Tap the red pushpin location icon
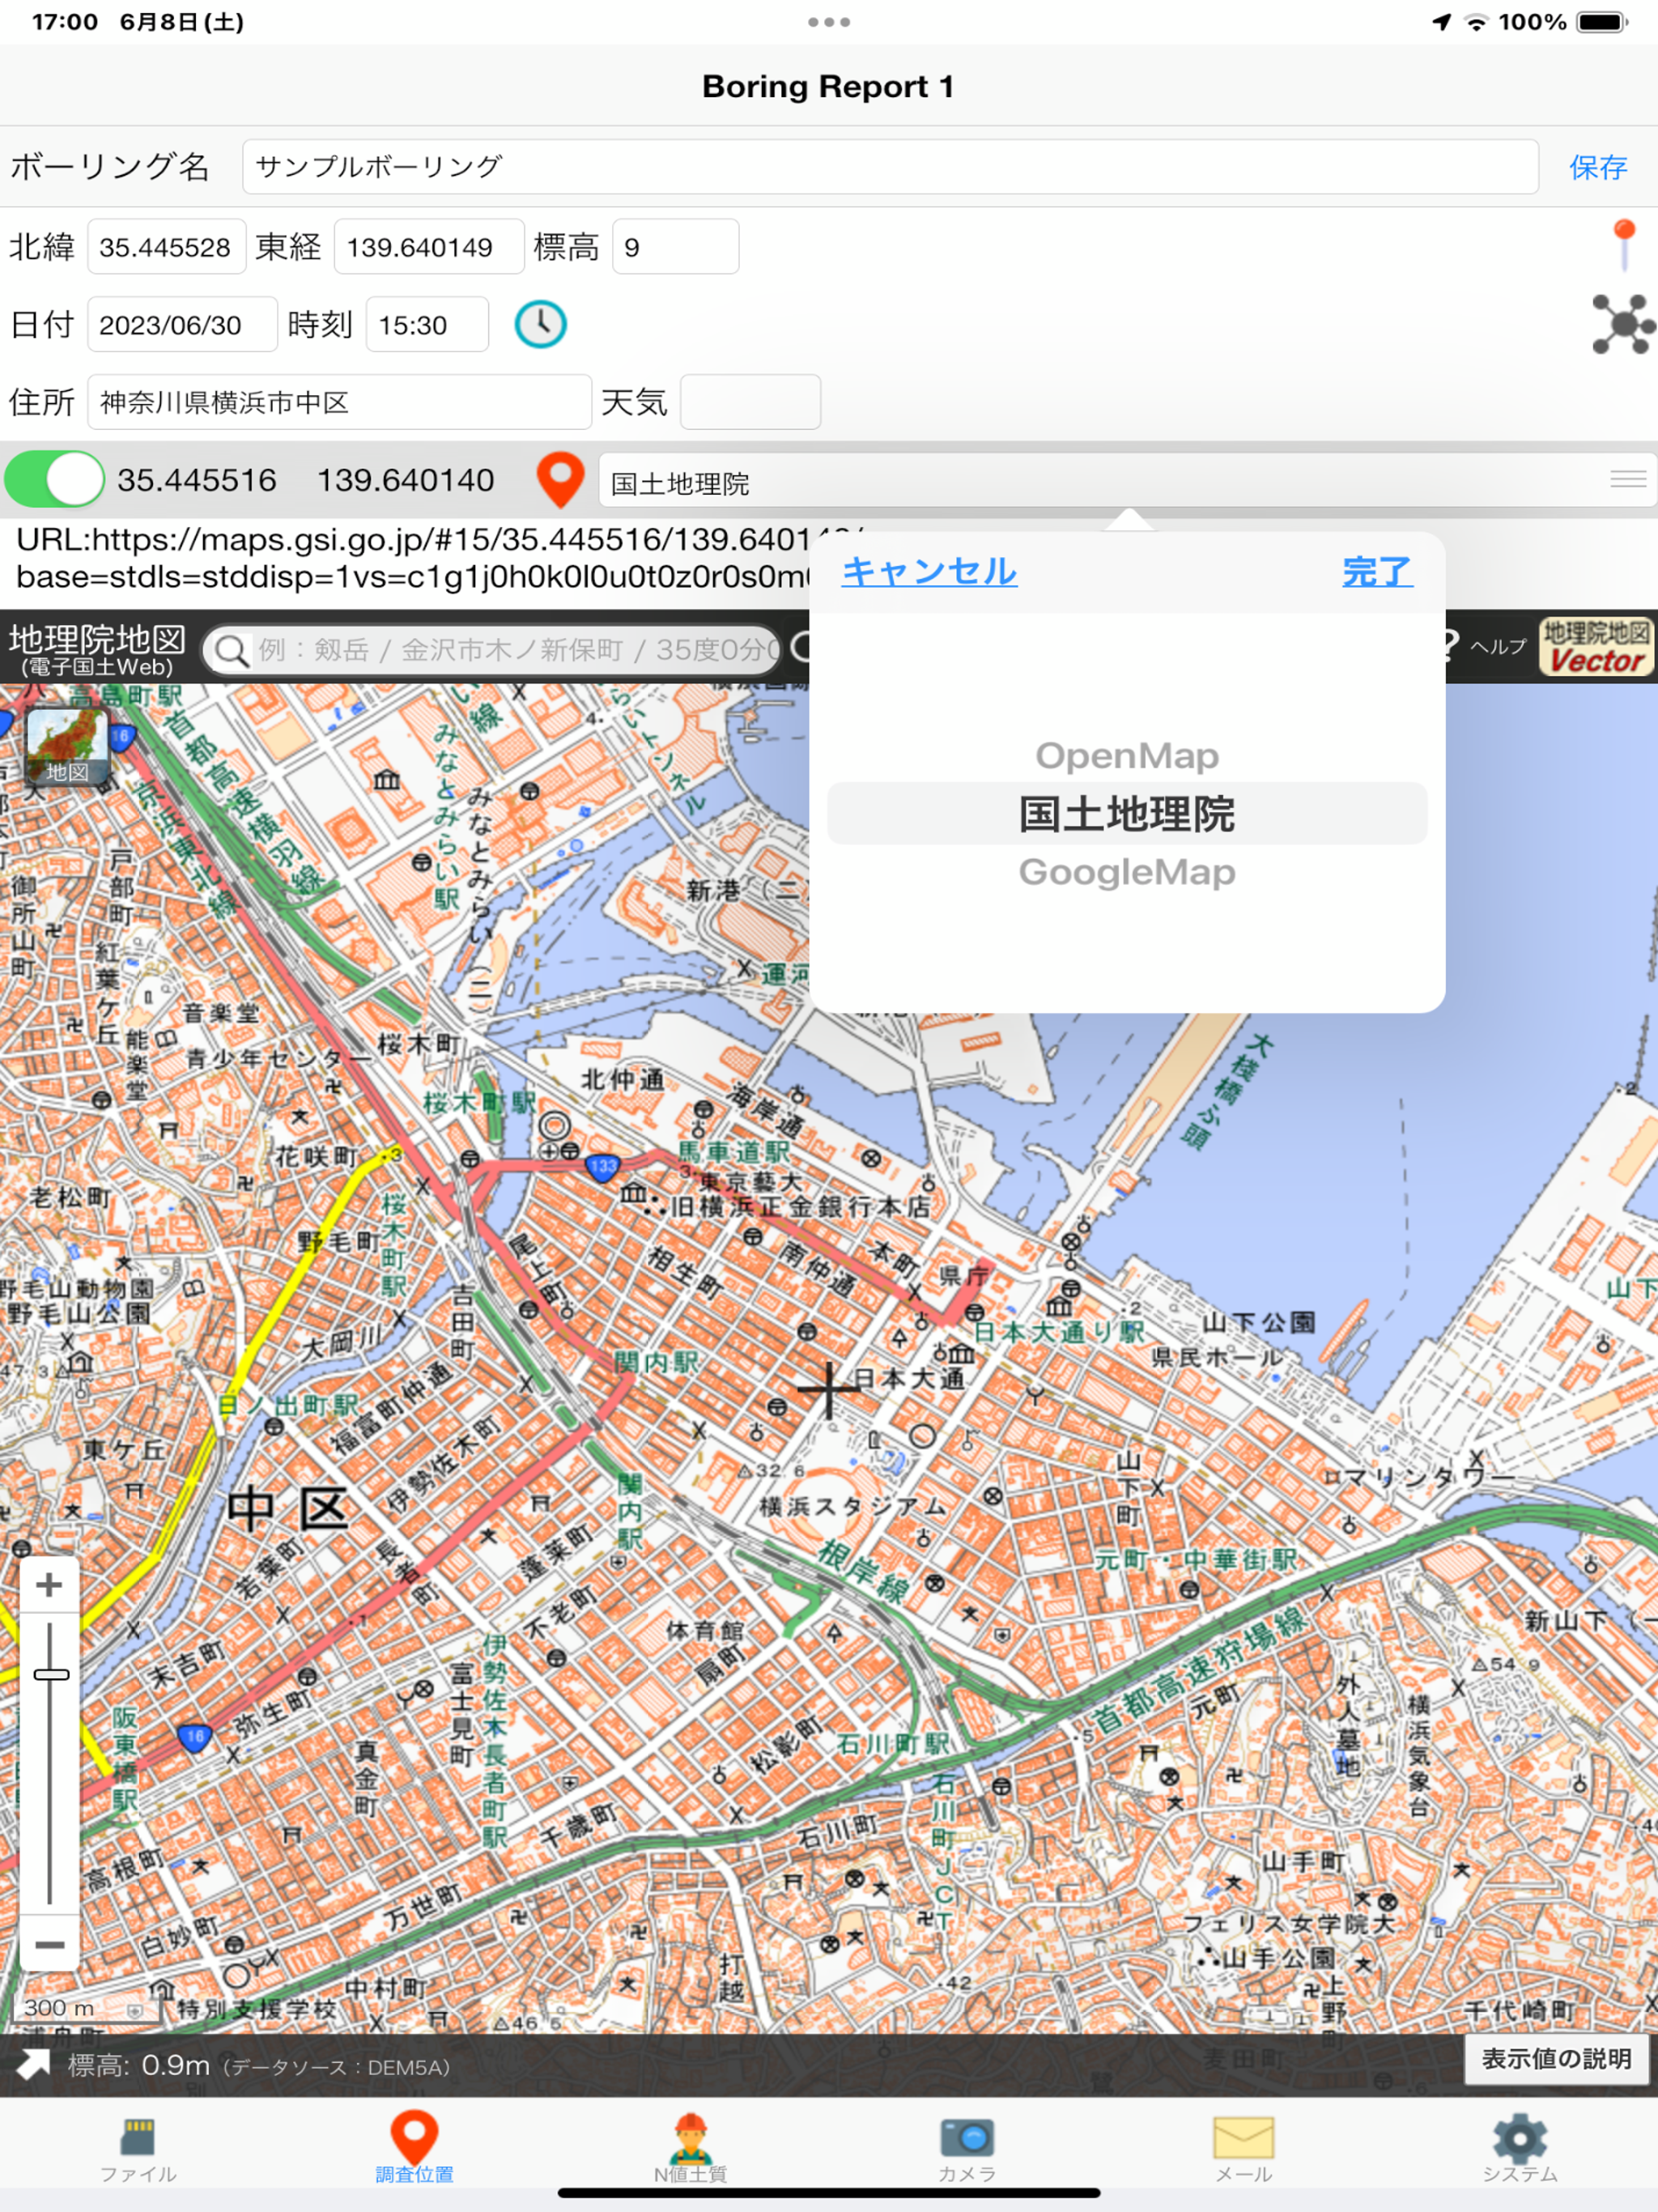Image resolution: width=1658 pixels, height=2212 pixels. (1624, 245)
